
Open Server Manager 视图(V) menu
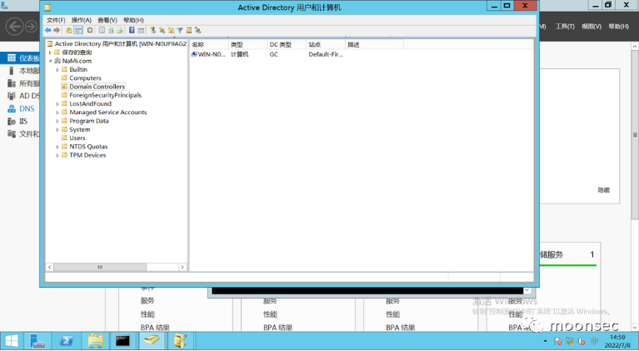[592, 27]
